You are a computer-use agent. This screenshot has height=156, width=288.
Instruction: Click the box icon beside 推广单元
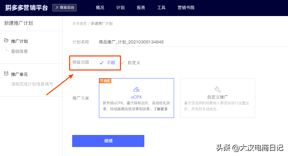pyautogui.click(x=6, y=73)
